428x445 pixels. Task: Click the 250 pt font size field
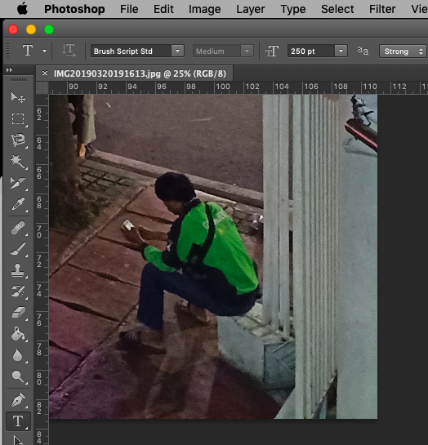click(311, 51)
